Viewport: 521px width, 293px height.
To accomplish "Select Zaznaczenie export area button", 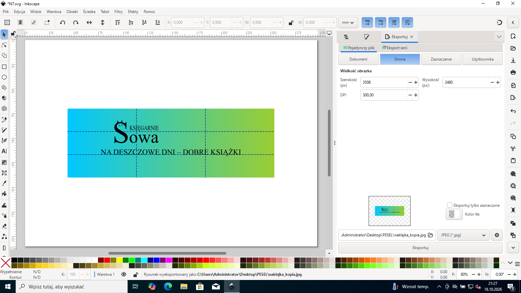I will [441, 59].
